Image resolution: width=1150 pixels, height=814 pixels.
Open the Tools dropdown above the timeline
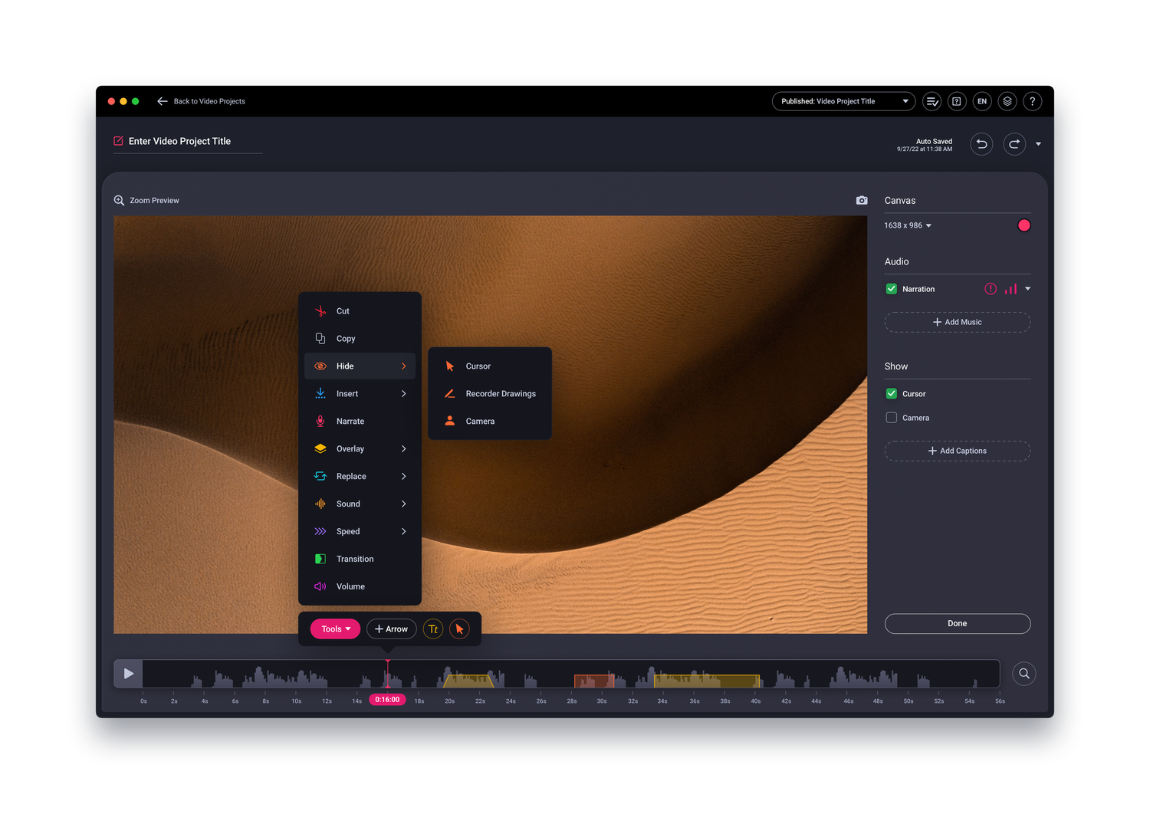334,629
